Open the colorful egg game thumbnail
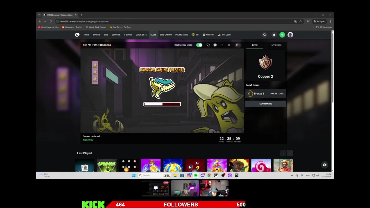Viewport: 370px width, 208px height. click(x=217, y=165)
